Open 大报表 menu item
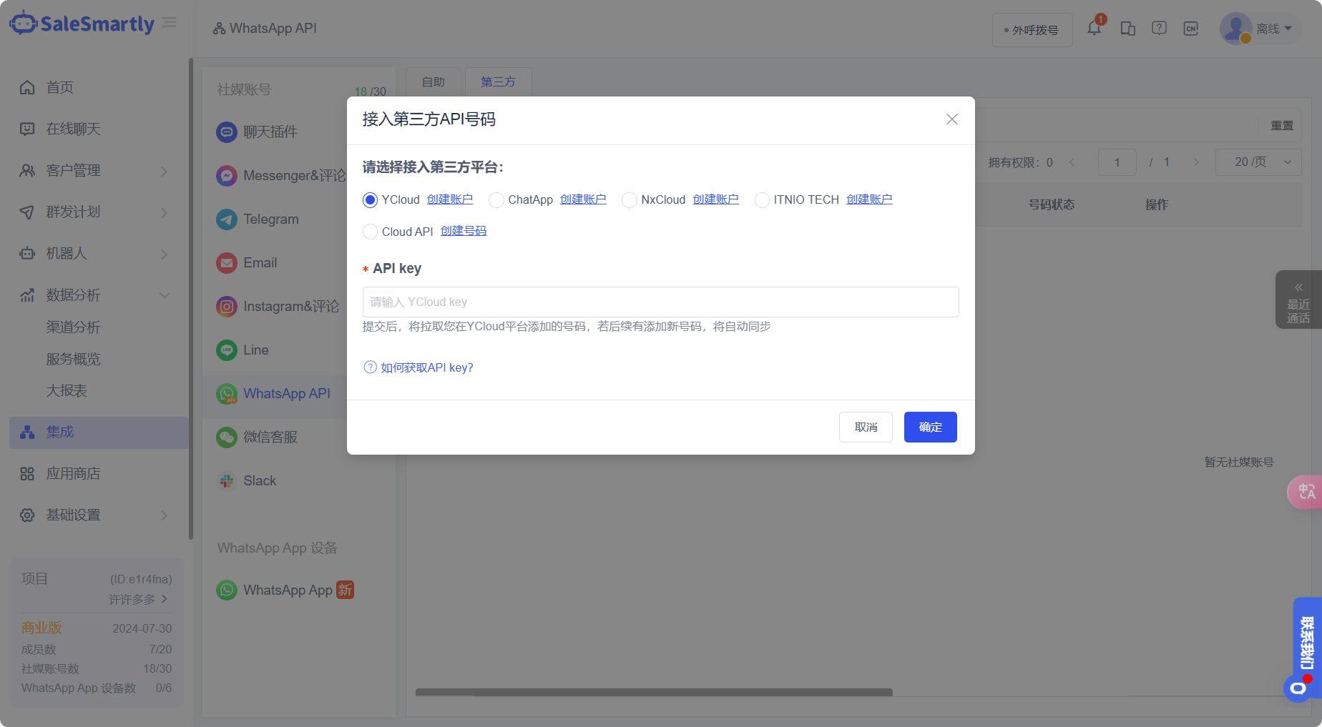The width and height of the screenshot is (1322, 727). (67, 390)
